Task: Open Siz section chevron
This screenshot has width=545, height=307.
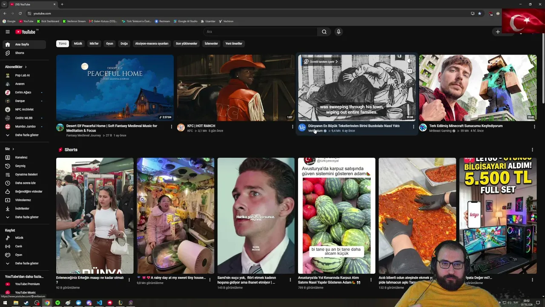Action: coord(13,149)
